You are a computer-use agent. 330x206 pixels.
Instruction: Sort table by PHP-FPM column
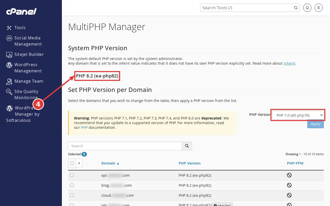click(x=295, y=163)
